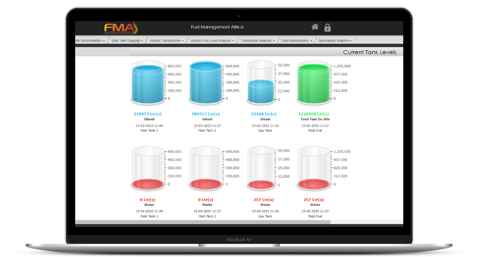Click the padlock logout icon
The height and width of the screenshot is (257, 489).
(327, 27)
